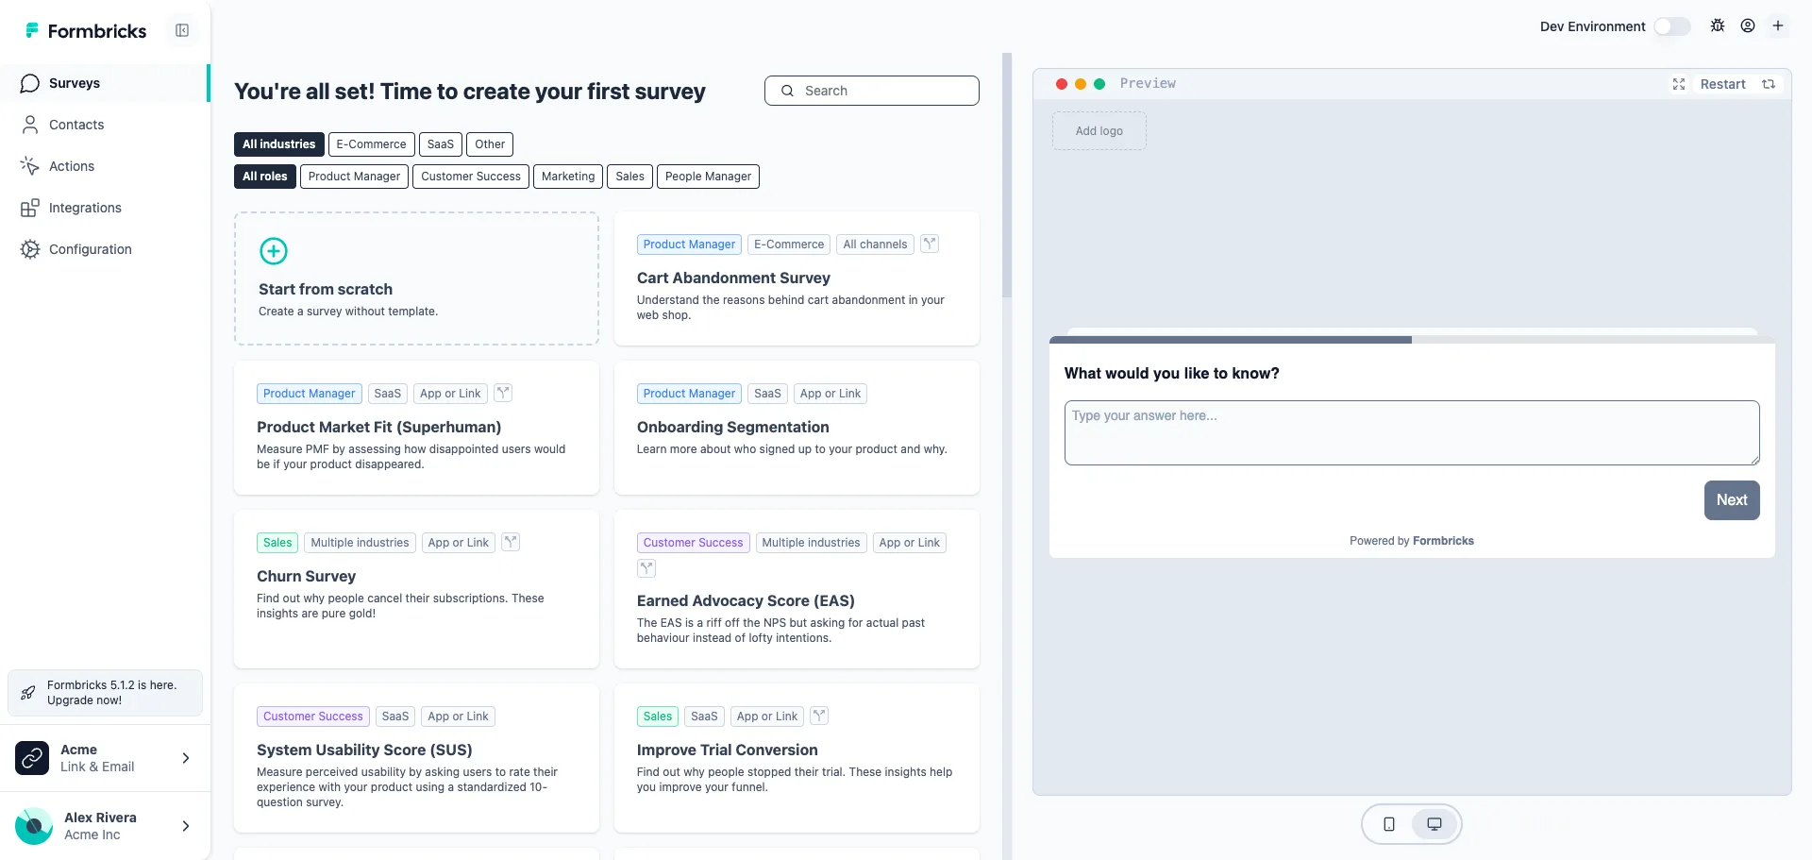Switch preview to desktop device view

[x=1434, y=824]
